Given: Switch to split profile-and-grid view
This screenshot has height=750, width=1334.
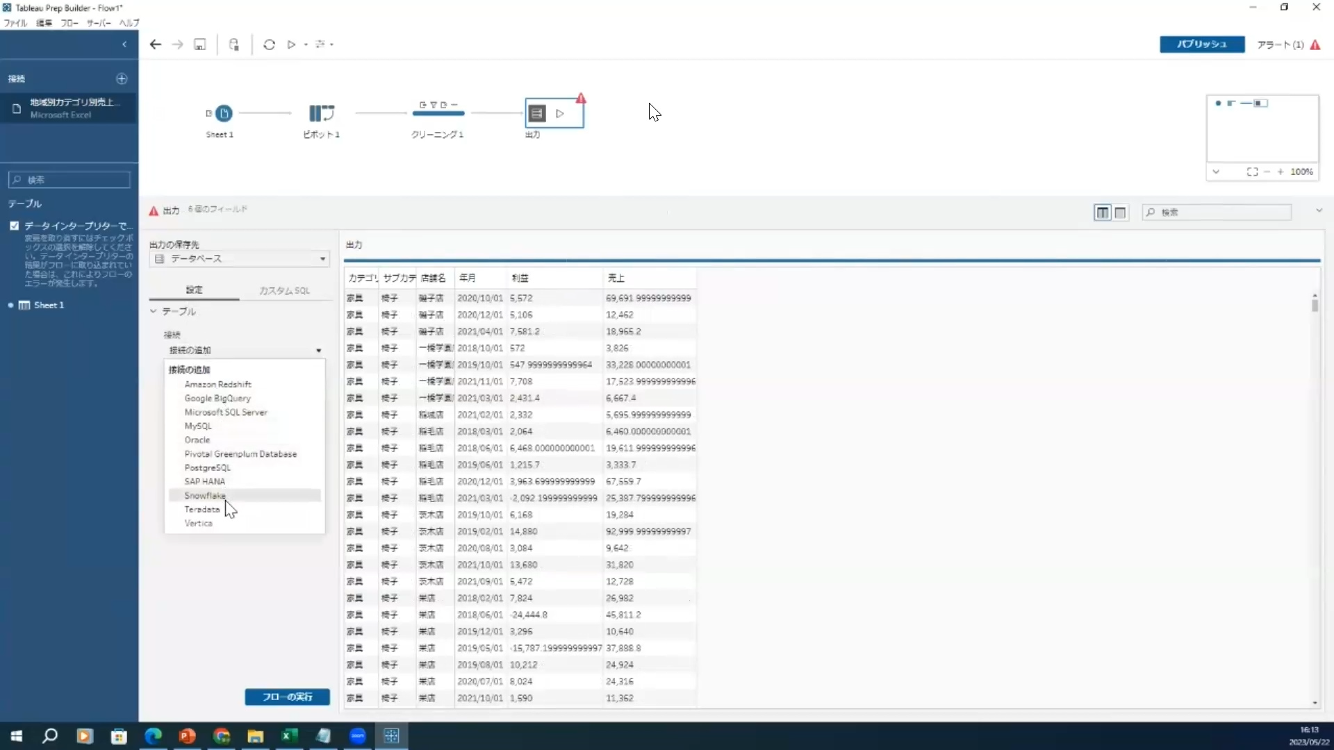Looking at the screenshot, I should point(1102,212).
